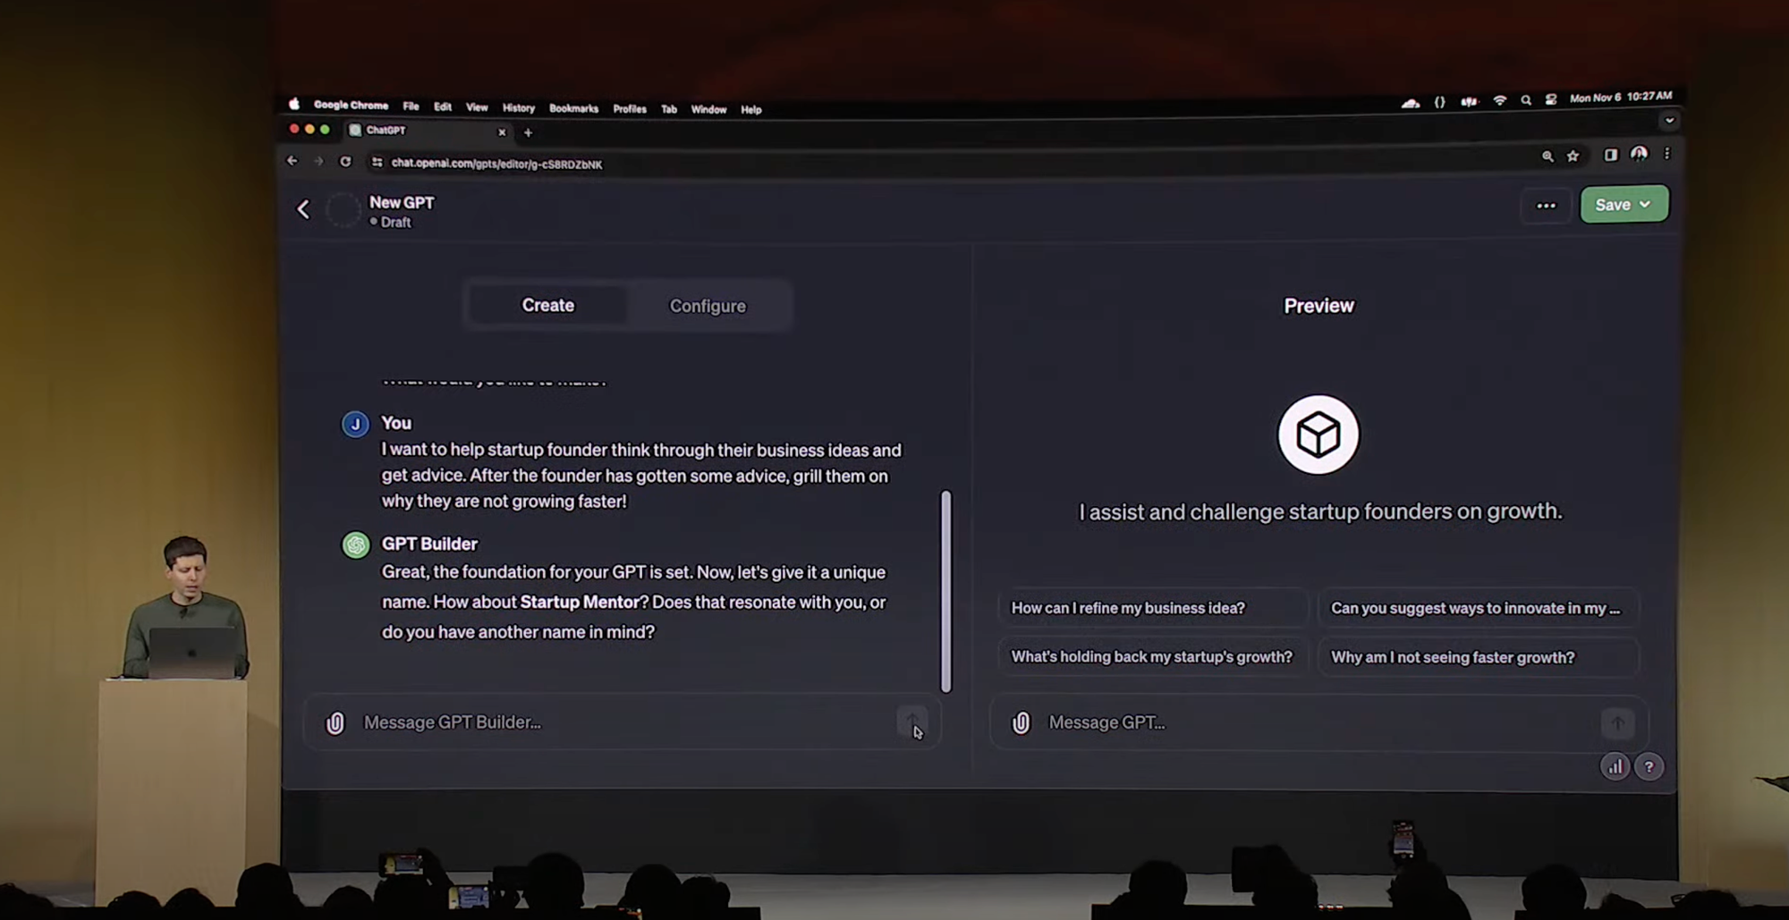Click the Wi-Fi status icon in menu bar

(1500, 101)
